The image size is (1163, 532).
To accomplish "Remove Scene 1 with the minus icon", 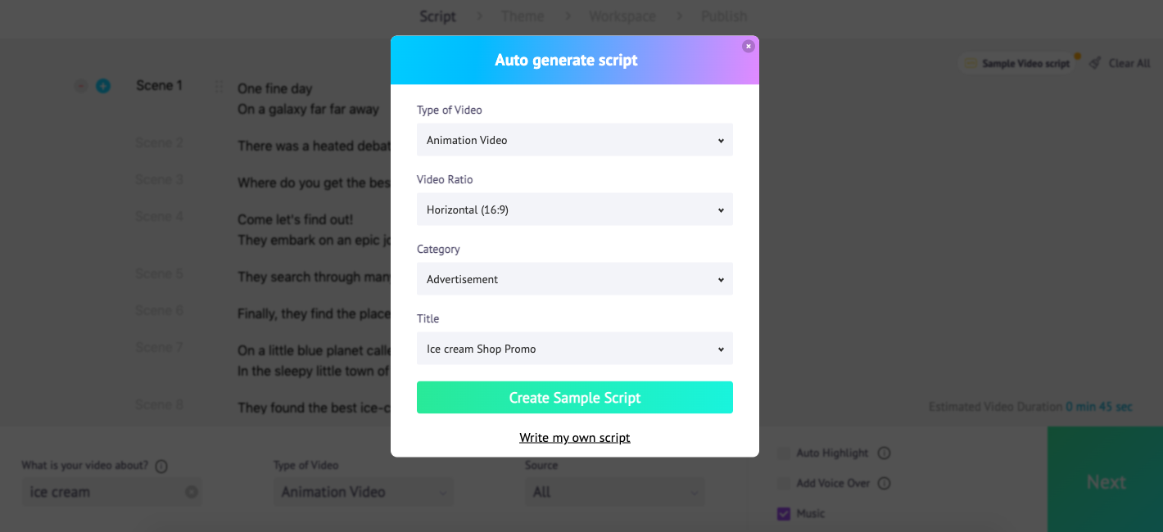I will [81, 86].
